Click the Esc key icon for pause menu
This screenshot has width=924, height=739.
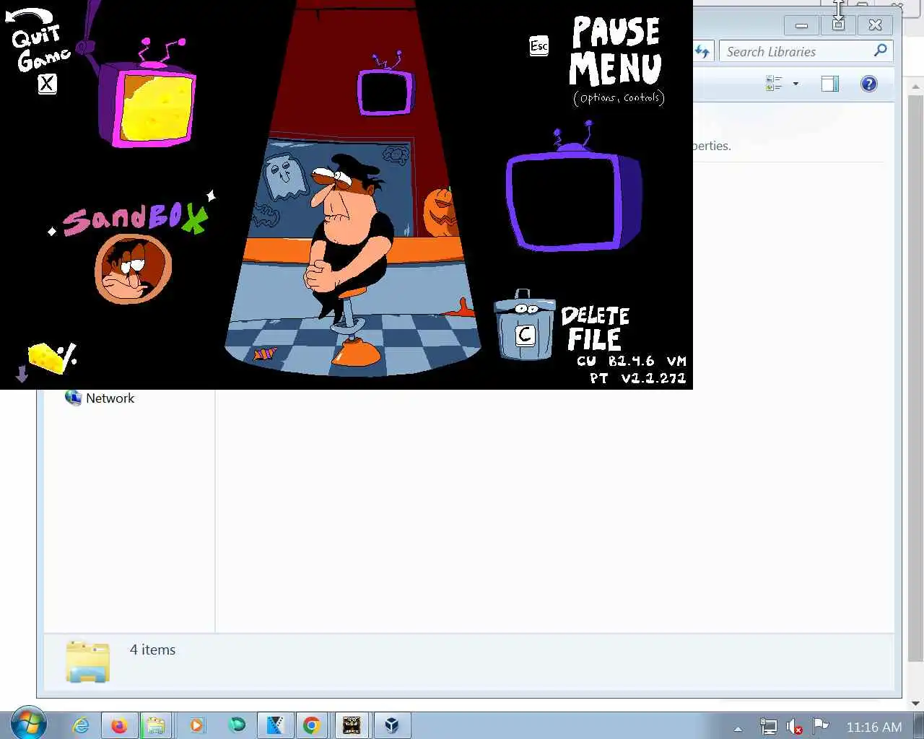tap(539, 46)
